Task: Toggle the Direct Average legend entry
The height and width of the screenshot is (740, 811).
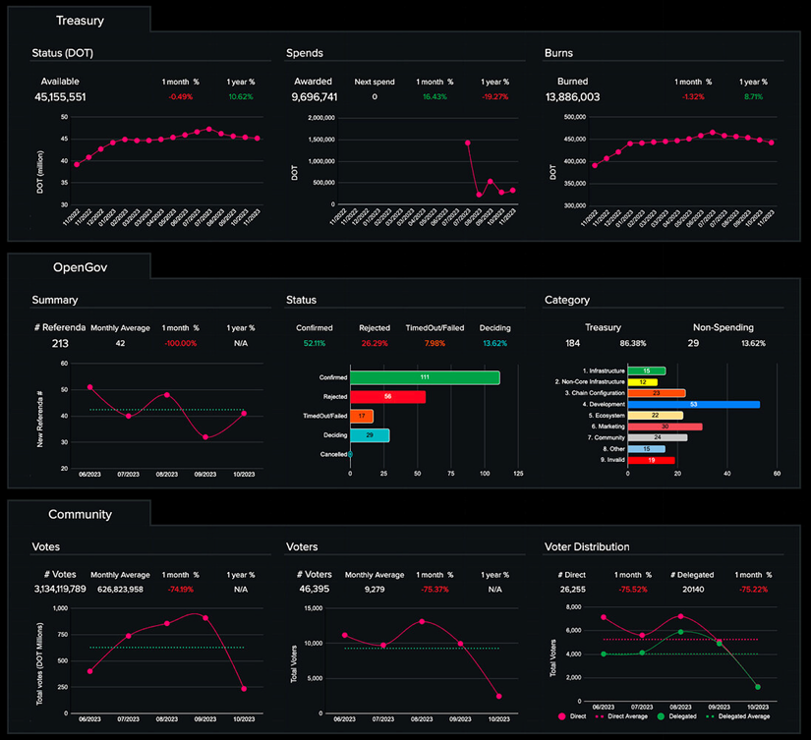Action: 621,716
